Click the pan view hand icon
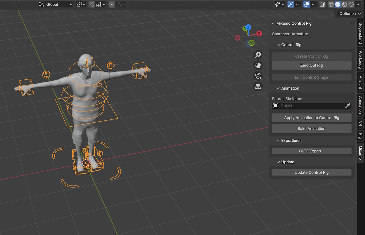The image size is (365, 235). [258, 65]
